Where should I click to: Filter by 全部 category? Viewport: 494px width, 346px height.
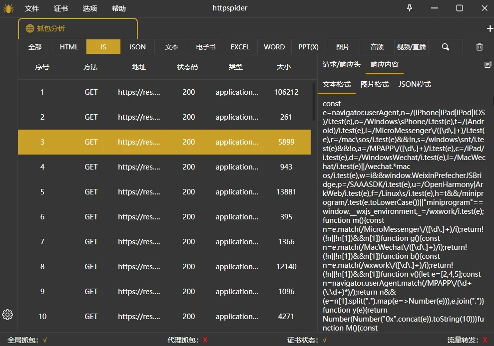34,47
